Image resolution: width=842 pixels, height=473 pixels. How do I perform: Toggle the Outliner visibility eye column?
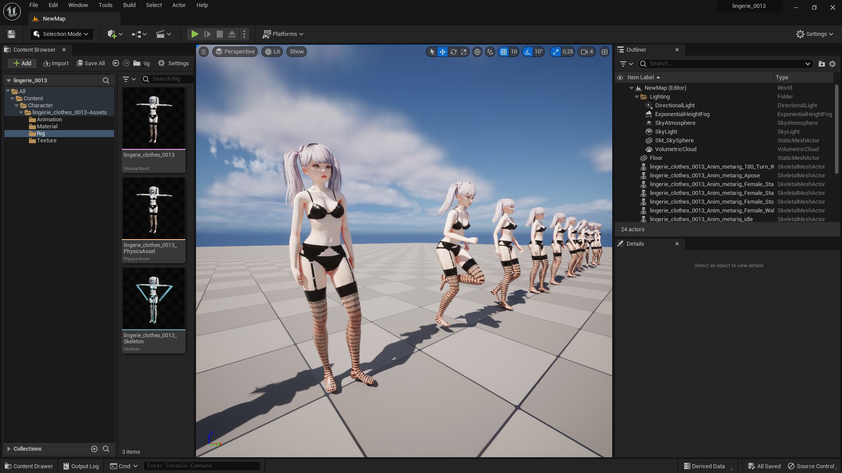[620, 78]
